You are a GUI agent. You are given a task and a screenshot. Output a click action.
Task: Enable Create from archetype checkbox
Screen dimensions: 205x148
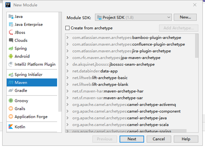pos(67,28)
